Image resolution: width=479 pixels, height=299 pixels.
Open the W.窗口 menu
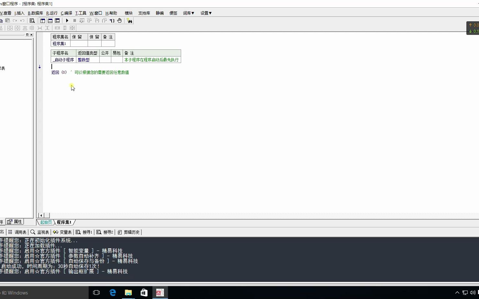click(96, 13)
